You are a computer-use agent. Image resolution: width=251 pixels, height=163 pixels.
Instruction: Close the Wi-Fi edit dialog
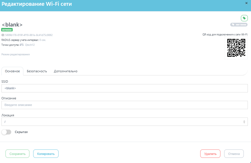[x=246, y=3]
